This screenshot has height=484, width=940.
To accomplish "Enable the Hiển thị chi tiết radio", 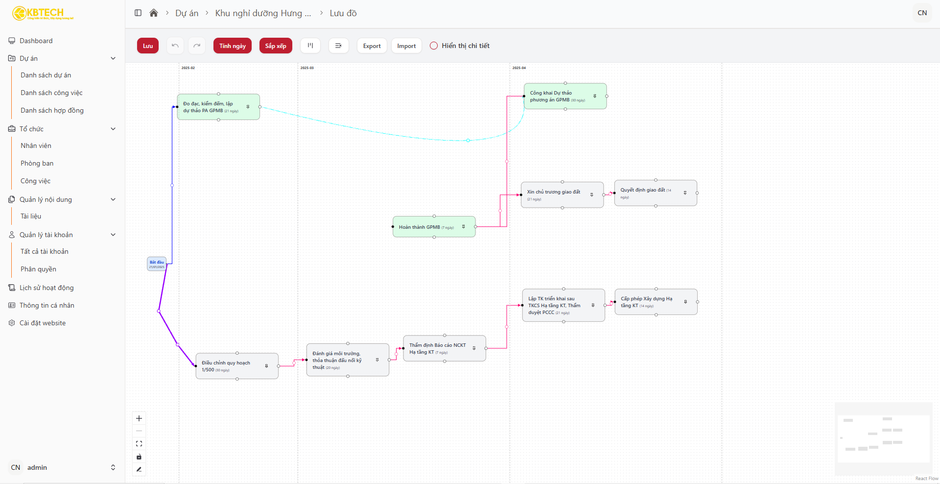I will point(434,46).
